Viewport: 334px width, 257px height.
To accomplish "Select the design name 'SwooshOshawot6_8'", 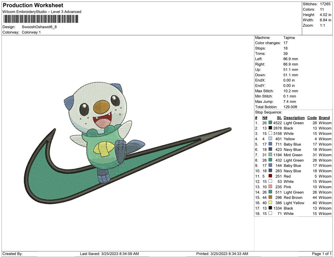I will pyautogui.click(x=39, y=27).
